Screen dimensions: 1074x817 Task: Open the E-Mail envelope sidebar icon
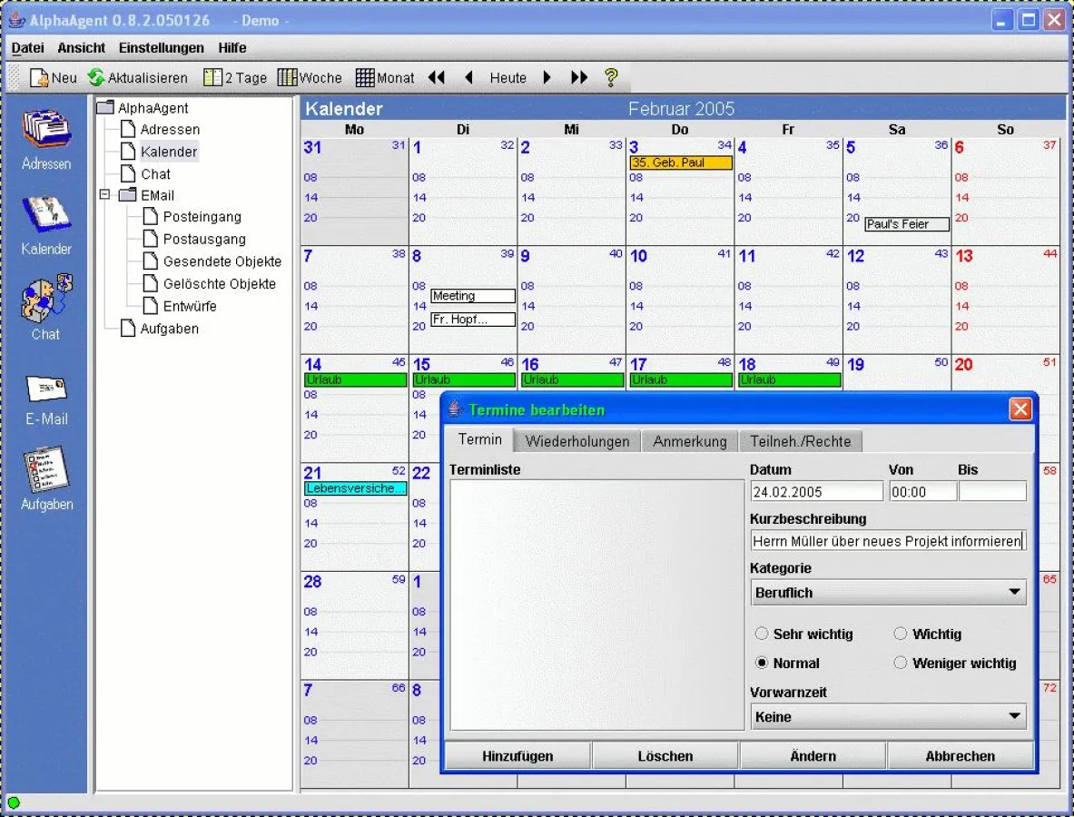[46, 388]
